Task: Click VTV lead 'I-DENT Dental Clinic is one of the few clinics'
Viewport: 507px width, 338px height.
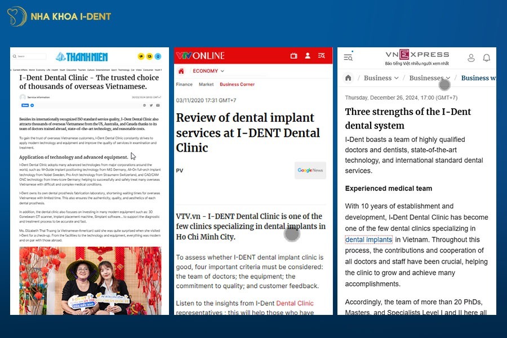Action: pyautogui.click(x=251, y=226)
